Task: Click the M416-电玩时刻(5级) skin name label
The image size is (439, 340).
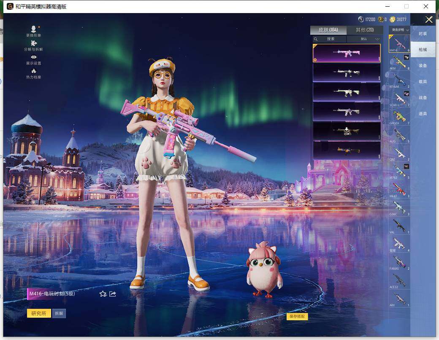Action: [52, 294]
